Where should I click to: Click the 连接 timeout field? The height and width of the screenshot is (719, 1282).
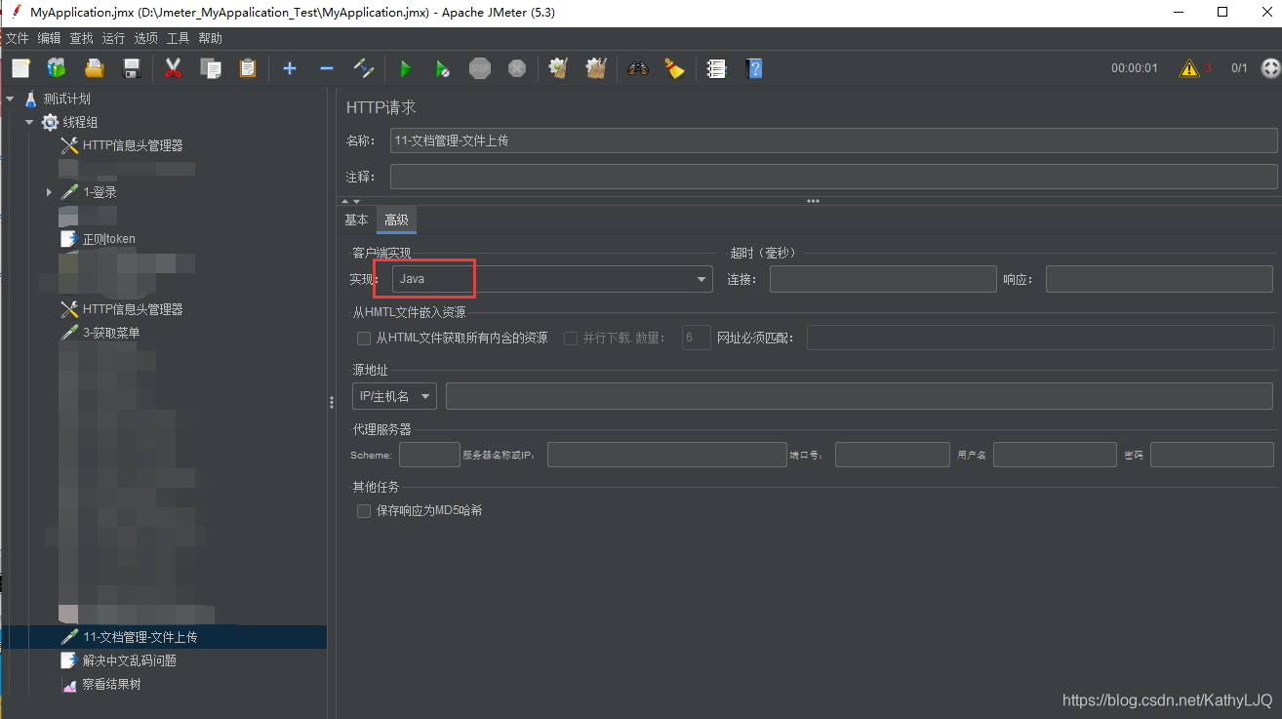(x=883, y=279)
